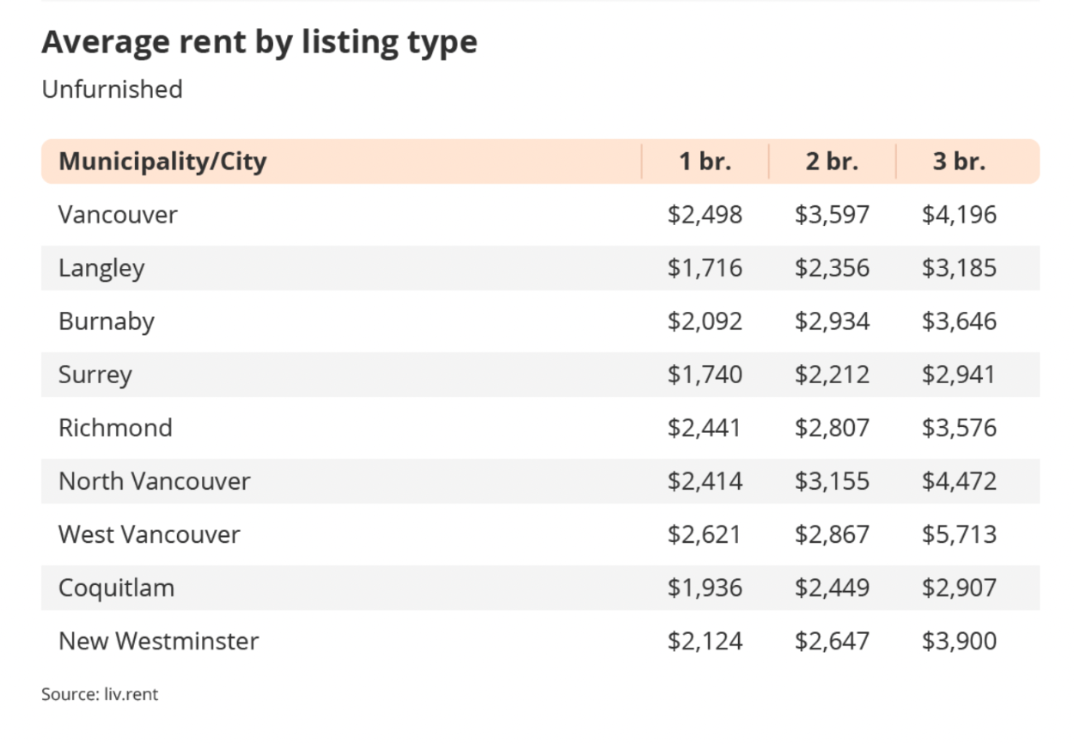Select the North Vancouver row label

tap(155, 480)
